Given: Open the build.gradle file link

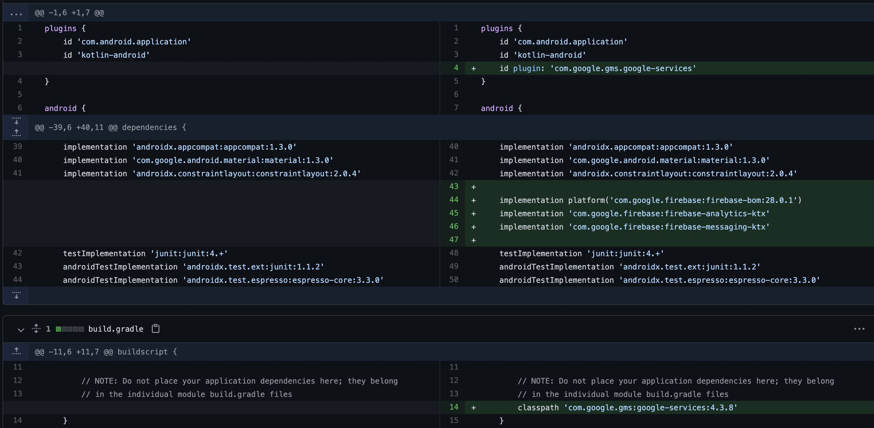Looking at the screenshot, I should 116,329.
